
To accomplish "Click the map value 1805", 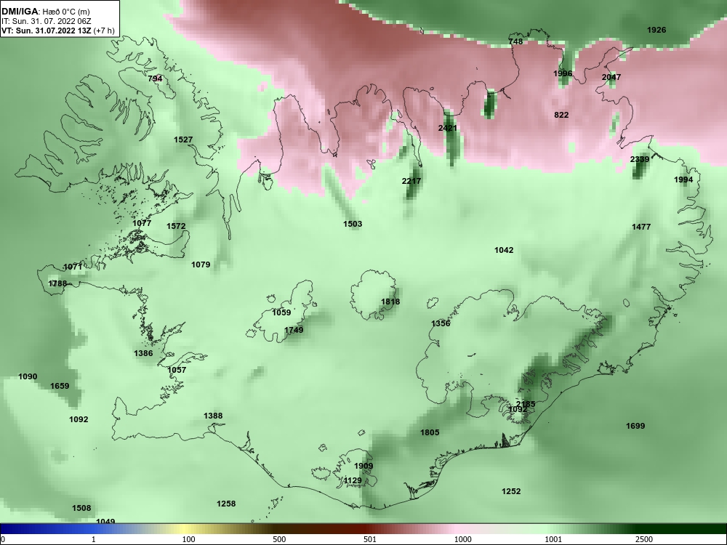I will click(430, 432).
